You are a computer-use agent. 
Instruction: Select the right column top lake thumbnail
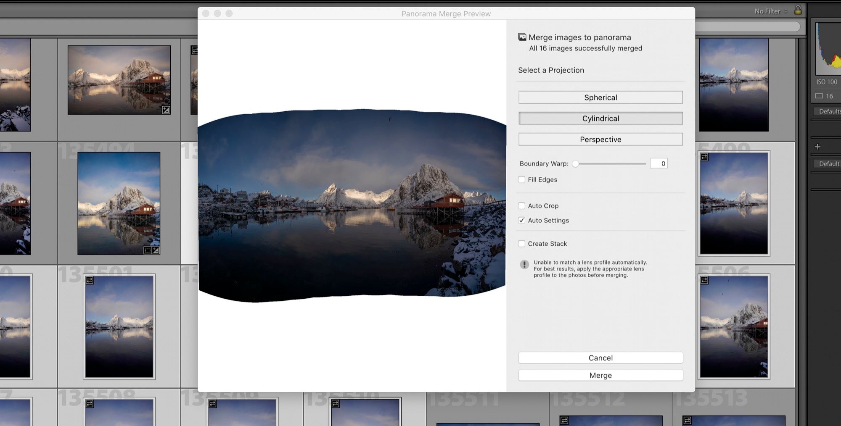click(734, 85)
